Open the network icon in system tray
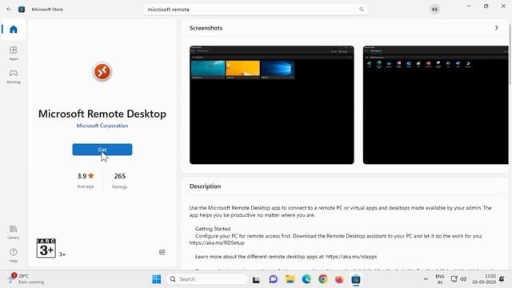The height and width of the screenshot is (288, 512). point(454,279)
